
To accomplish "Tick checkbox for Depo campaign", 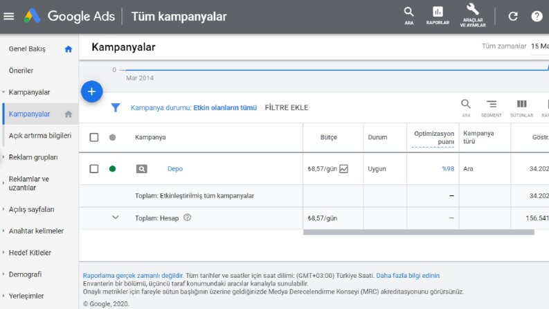I will [94, 169].
